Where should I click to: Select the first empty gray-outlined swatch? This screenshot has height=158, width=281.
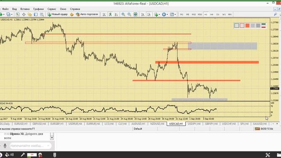[237, 25]
